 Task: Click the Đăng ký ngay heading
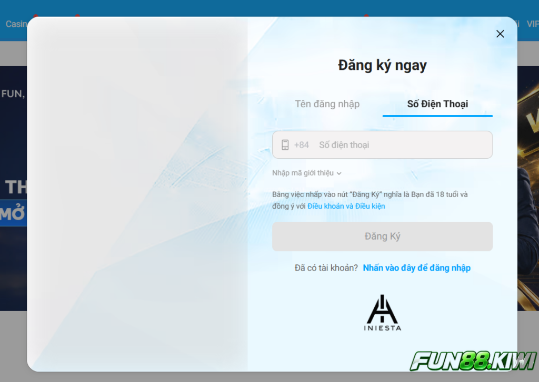[382, 65]
